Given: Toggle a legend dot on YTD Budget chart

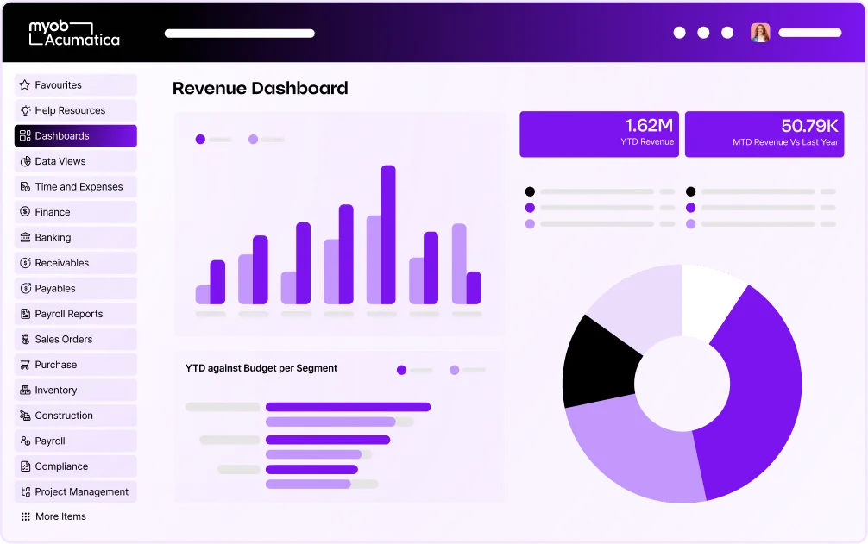Looking at the screenshot, I should [x=399, y=369].
